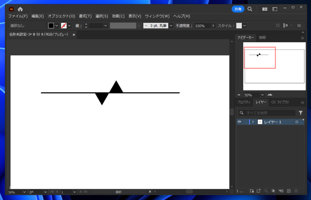The width and height of the screenshot is (311, 200).
Task: Click the create new layer icon
Action: click(x=289, y=191)
